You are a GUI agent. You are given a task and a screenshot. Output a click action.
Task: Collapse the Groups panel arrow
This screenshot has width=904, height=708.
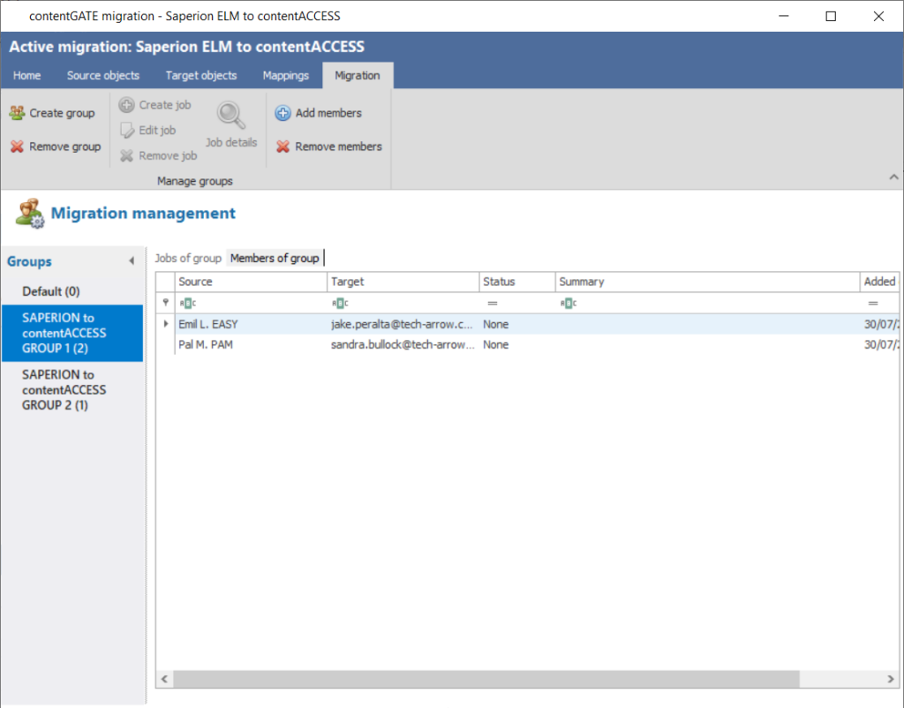132,261
